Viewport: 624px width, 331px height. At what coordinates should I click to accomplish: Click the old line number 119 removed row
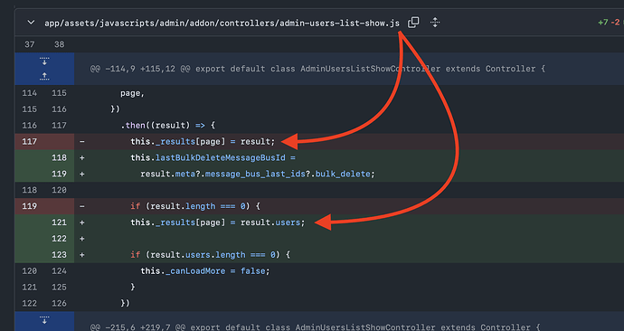(30, 206)
